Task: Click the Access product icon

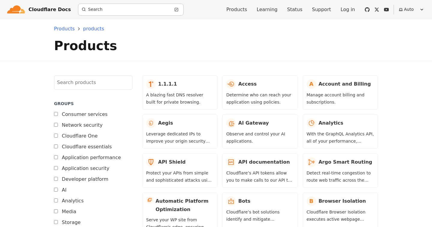Action: (x=231, y=84)
